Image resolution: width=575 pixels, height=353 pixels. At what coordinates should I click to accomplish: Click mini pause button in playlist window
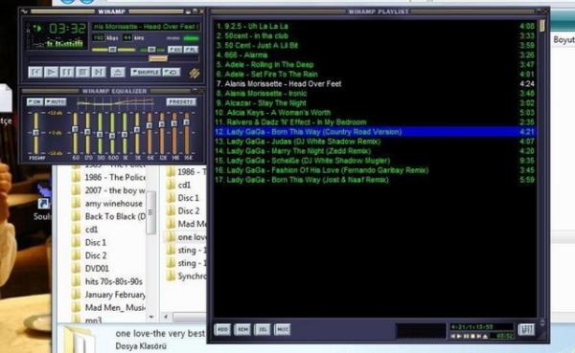click(x=466, y=336)
